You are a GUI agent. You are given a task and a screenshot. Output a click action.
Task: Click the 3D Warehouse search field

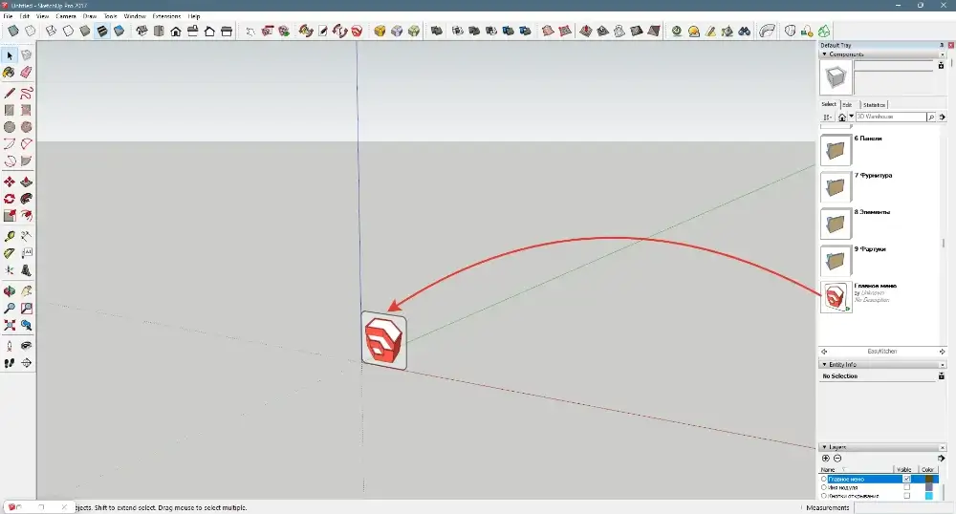[x=891, y=117]
